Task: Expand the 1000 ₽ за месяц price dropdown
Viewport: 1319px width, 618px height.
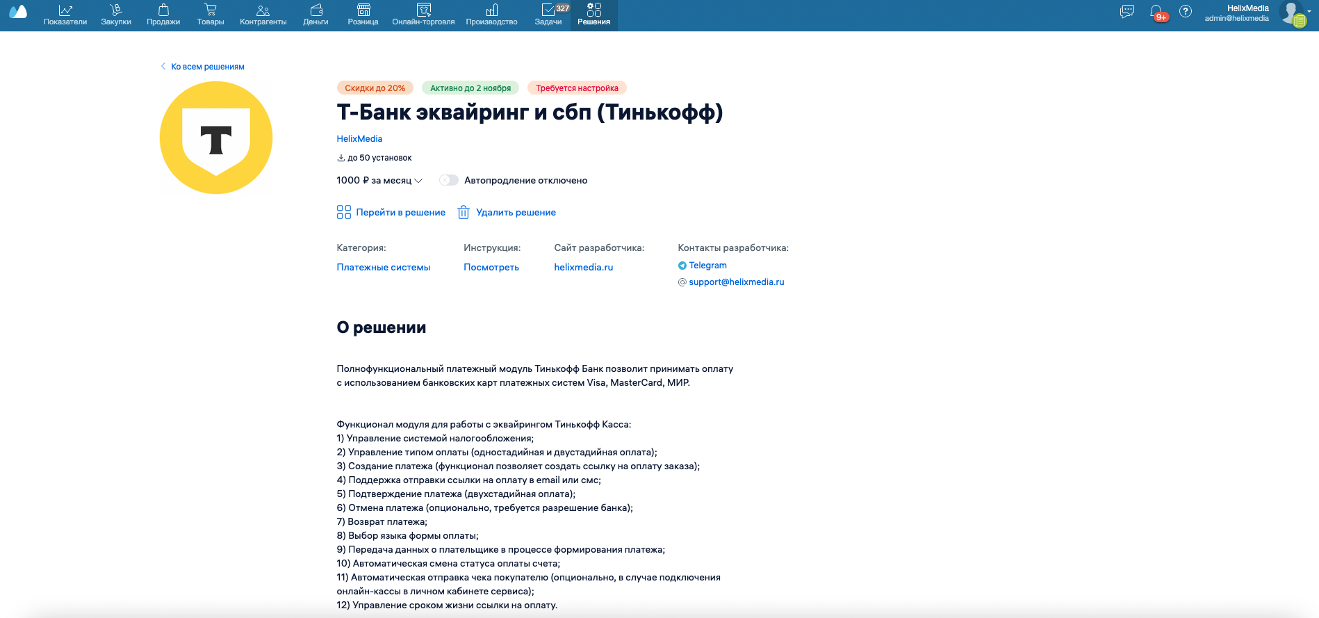Action: [379, 181]
